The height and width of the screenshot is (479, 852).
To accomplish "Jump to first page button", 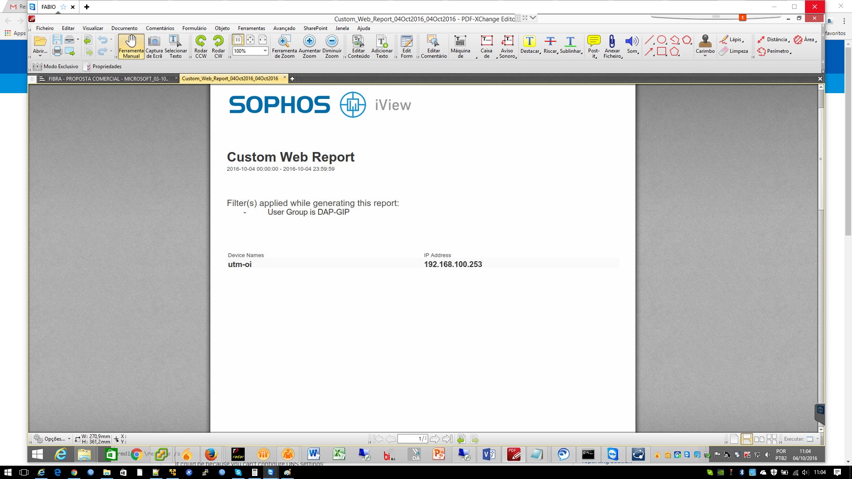I will 378,439.
